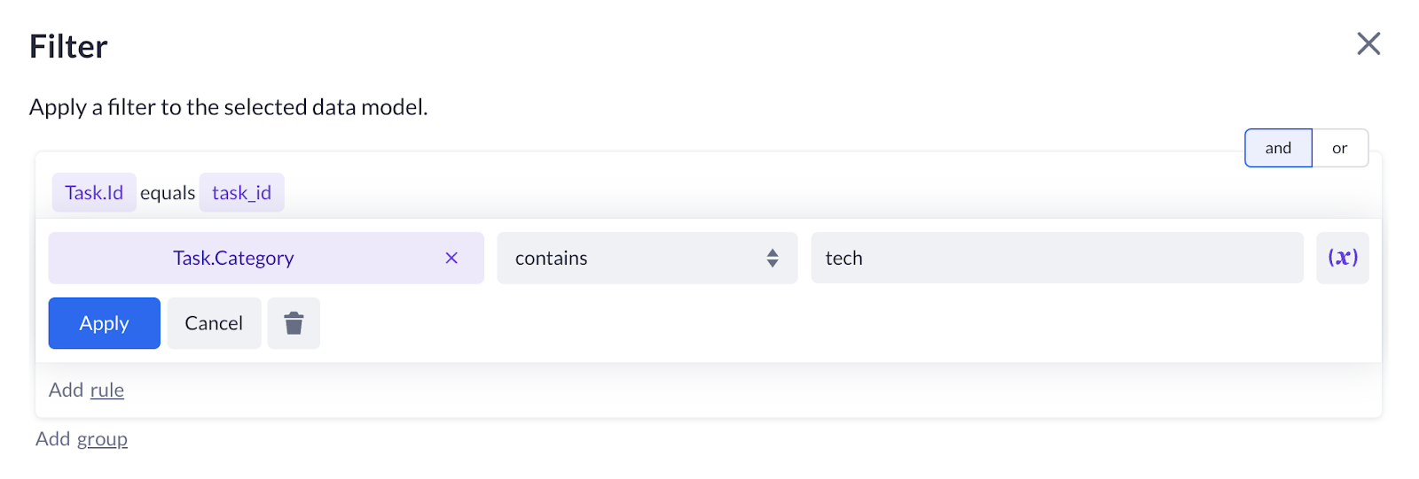The width and height of the screenshot is (1419, 479).
Task: Open the variable (x) picker
Action: coord(1342,258)
